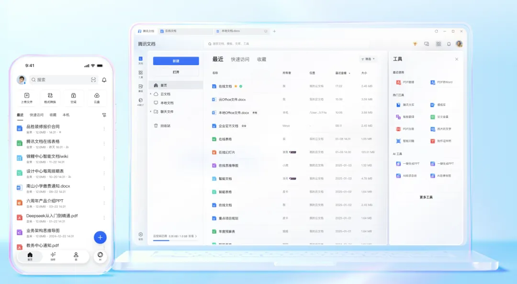Click the blue 新建 button
The height and width of the screenshot is (284, 517).
point(176,61)
